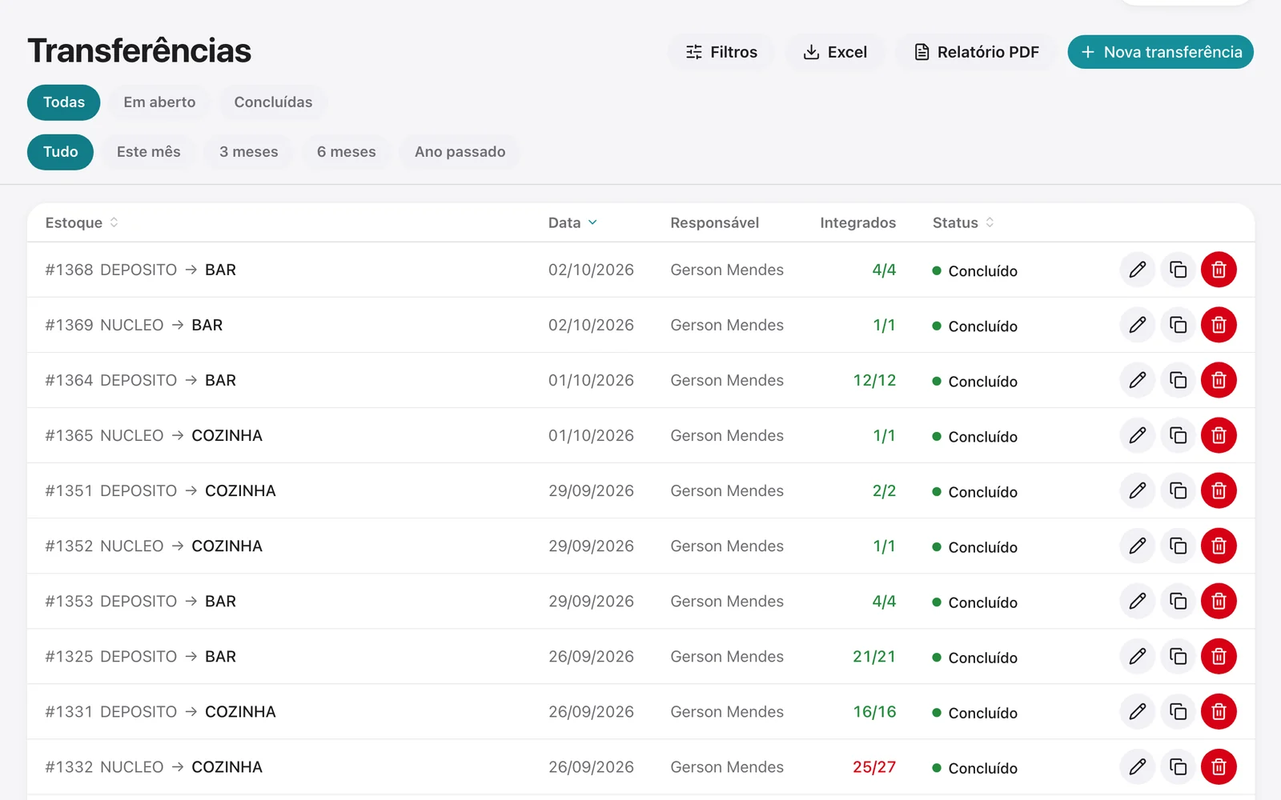Edit transfer #1368 with the pencil icon
The height and width of the screenshot is (800, 1281).
tap(1137, 270)
